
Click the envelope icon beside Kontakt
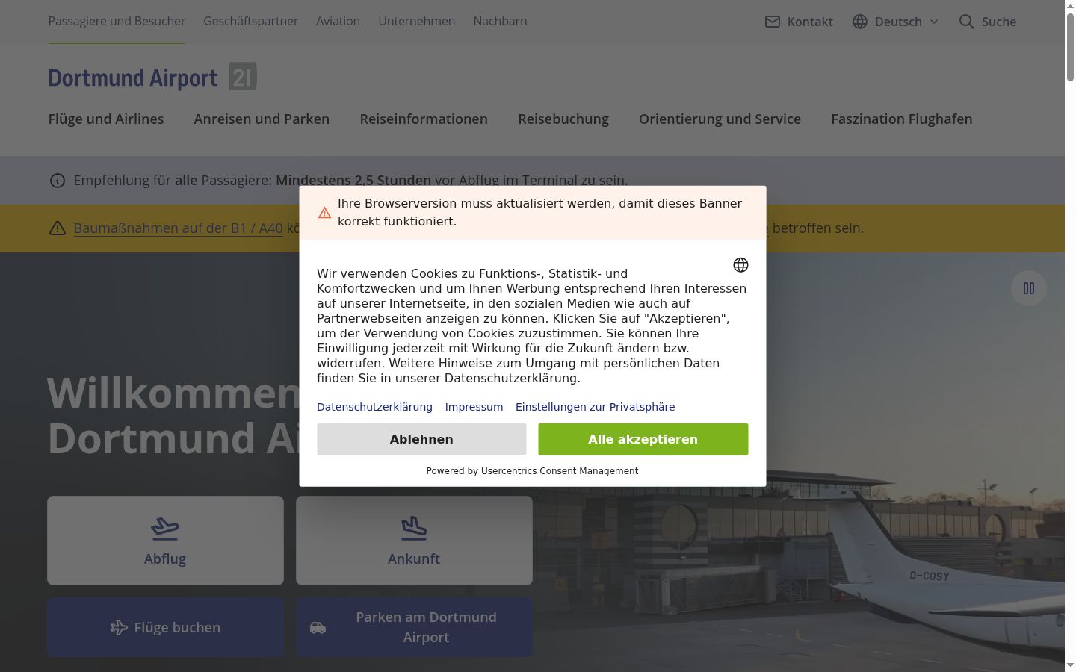[x=773, y=22]
